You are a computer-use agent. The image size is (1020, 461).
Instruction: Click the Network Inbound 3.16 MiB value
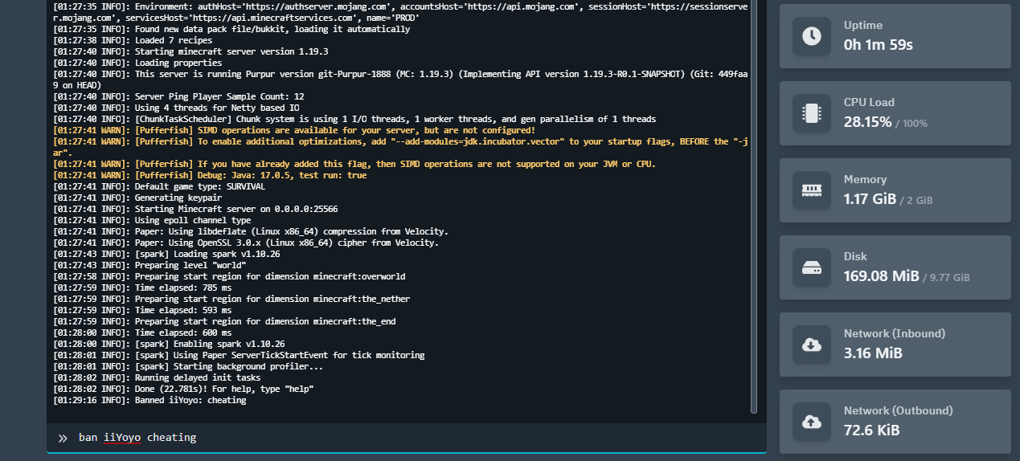[873, 353]
